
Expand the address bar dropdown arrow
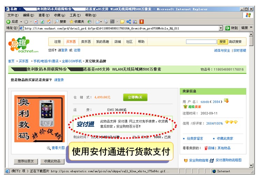(221, 28)
